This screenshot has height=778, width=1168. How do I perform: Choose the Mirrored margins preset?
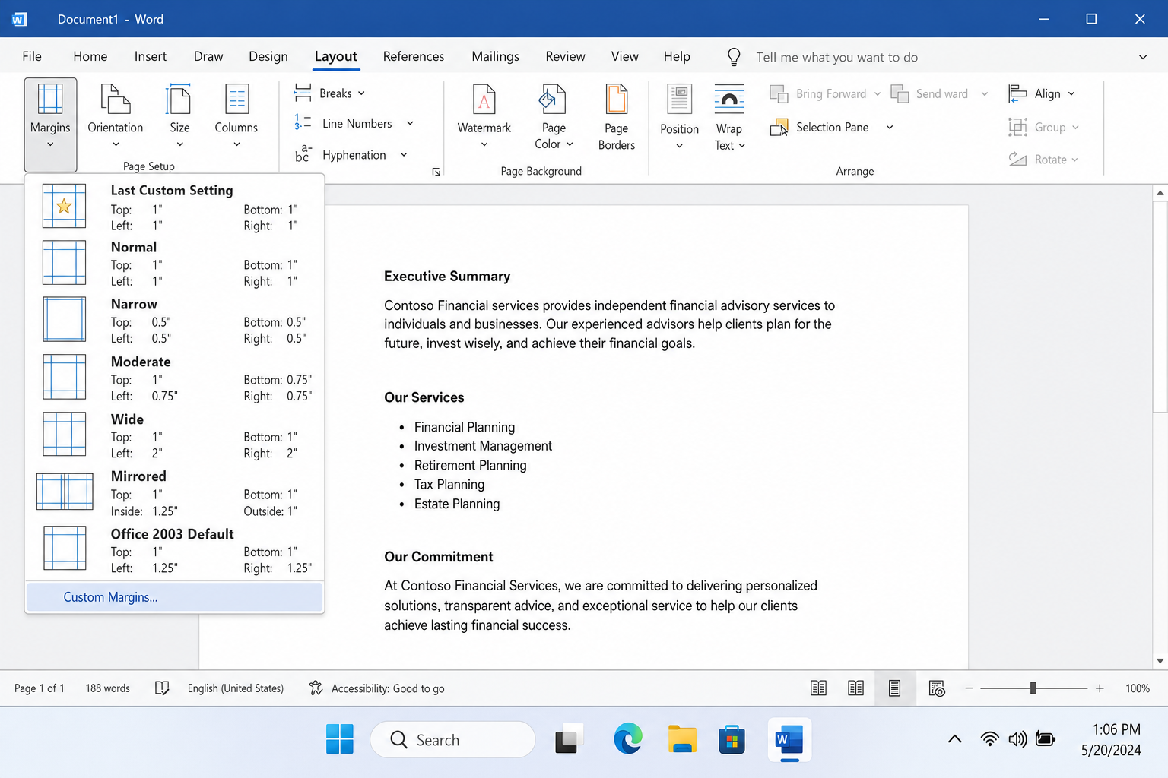(175, 493)
